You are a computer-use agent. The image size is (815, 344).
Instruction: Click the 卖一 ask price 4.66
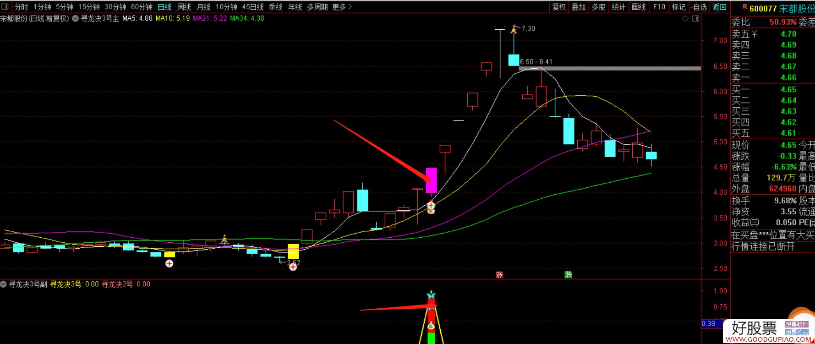[x=788, y=78]
